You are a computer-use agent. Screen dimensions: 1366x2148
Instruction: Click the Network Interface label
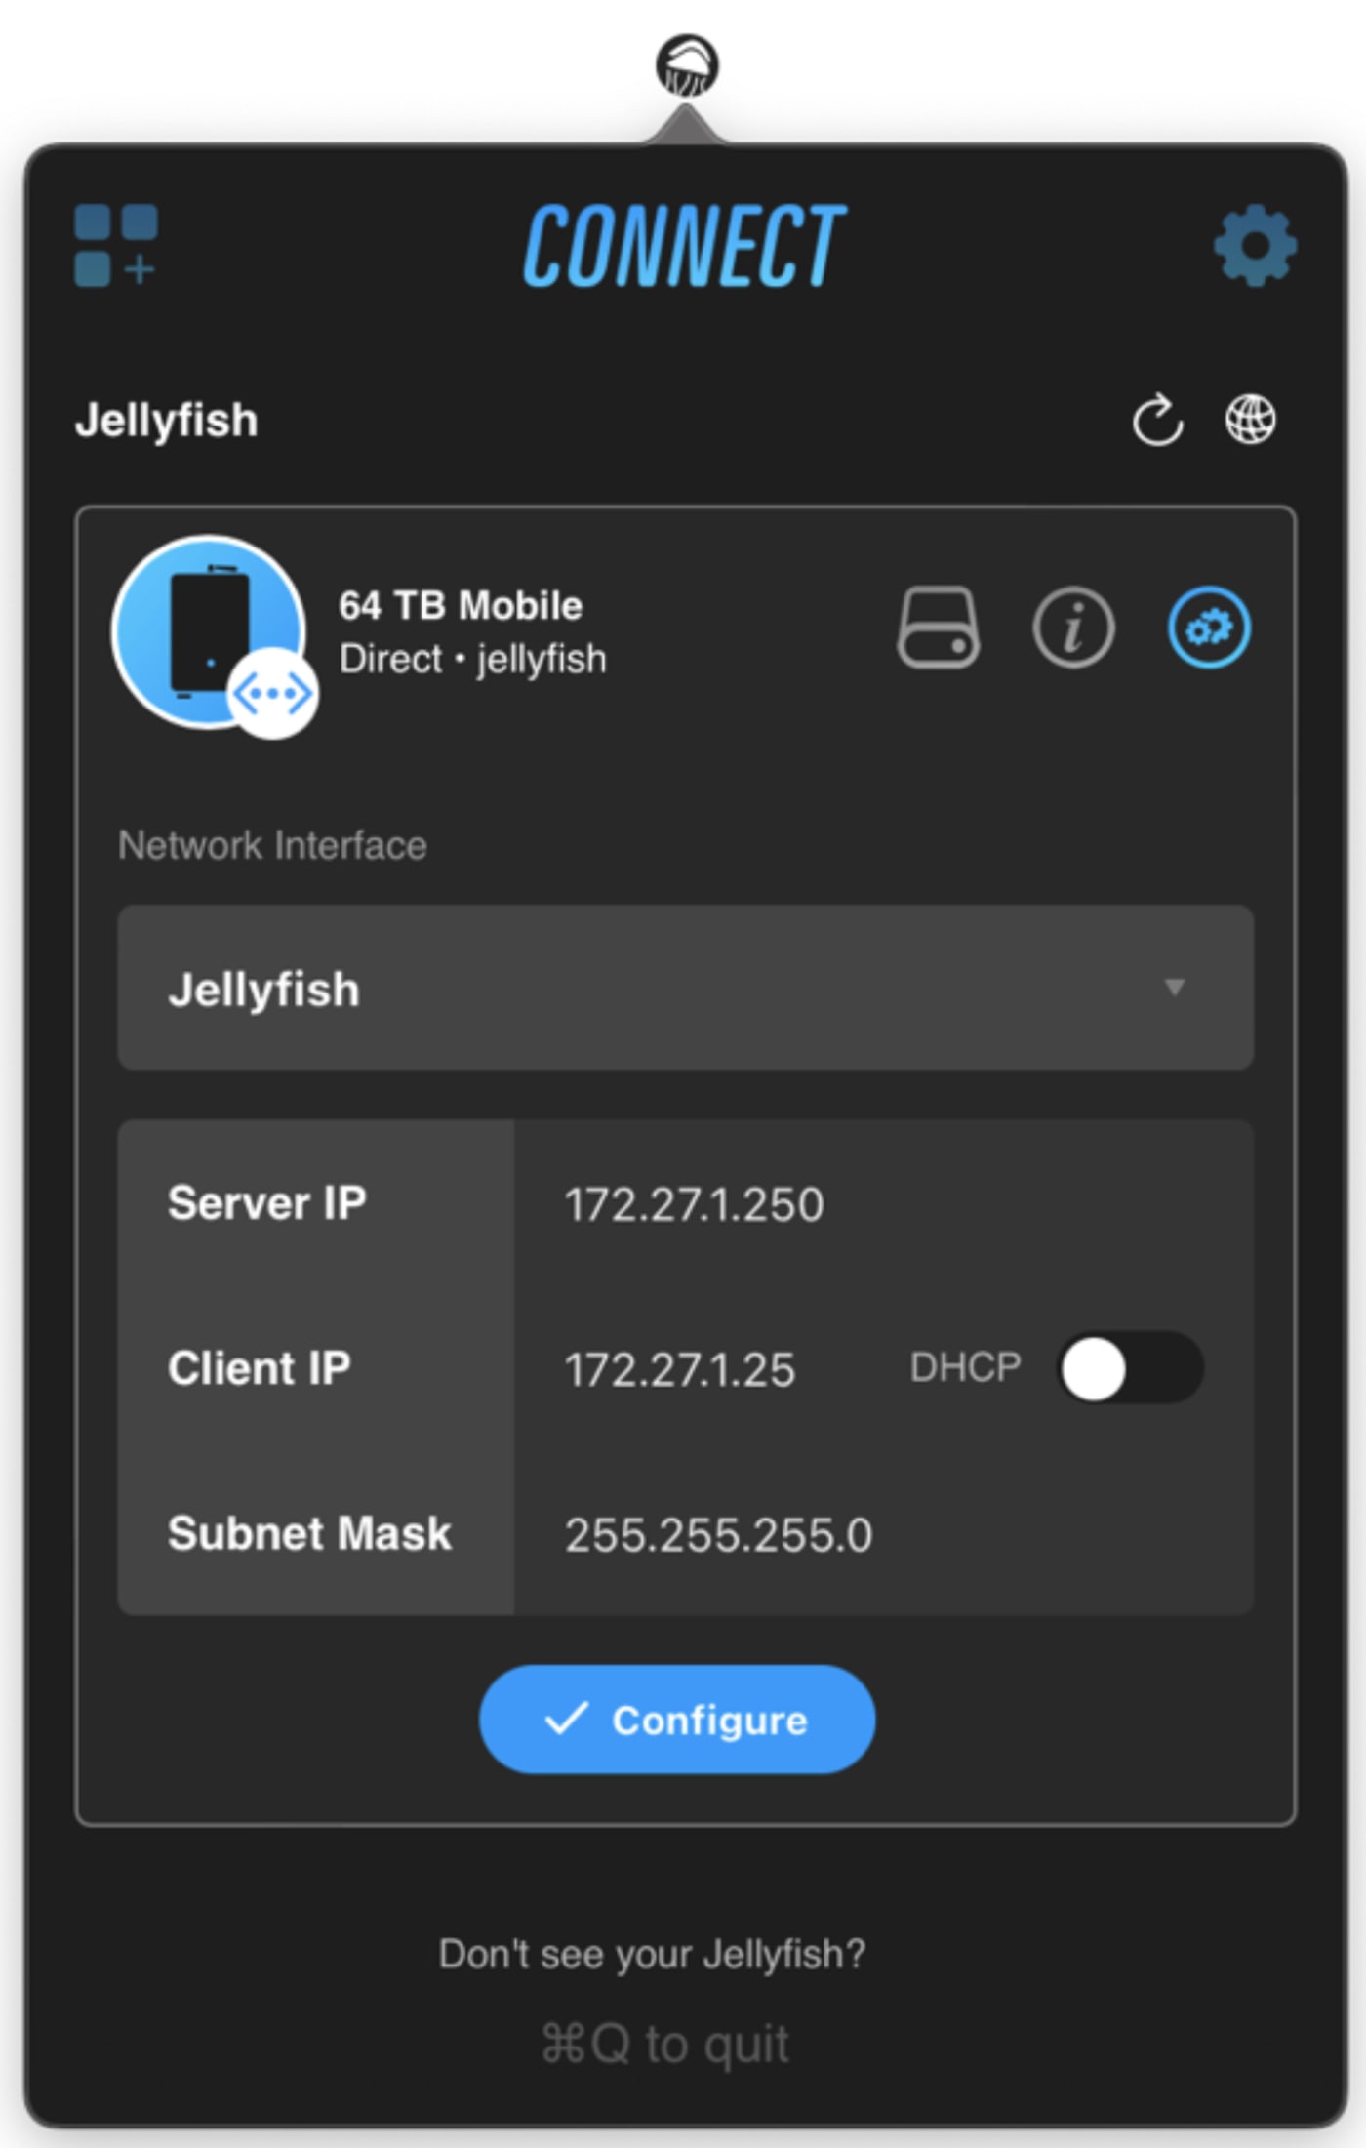point(272,845)
